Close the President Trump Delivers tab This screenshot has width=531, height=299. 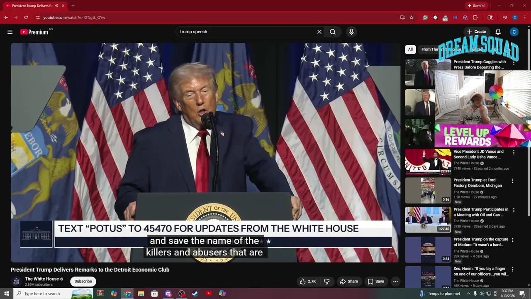[63, 6]
